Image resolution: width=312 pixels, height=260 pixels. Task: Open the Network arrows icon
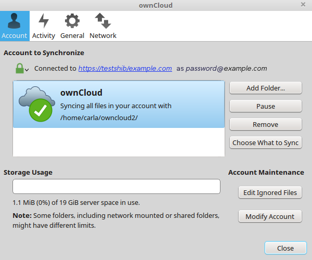pos(102,21)
